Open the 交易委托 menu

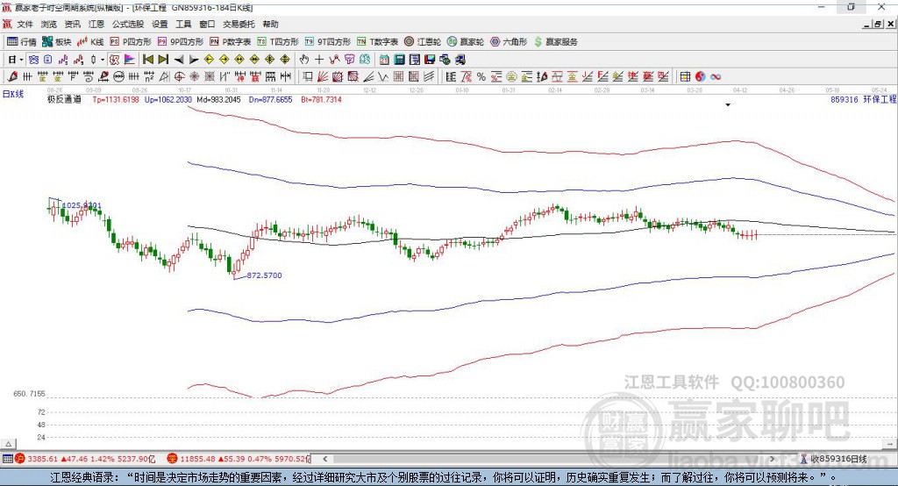[239, 24]
